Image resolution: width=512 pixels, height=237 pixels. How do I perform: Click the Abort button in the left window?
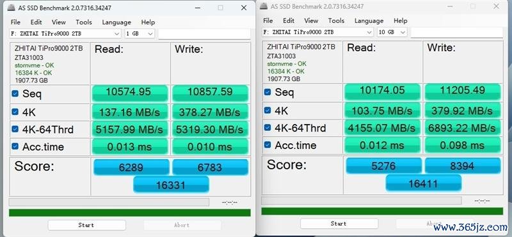pyautogui.click(x=182, y=225)
